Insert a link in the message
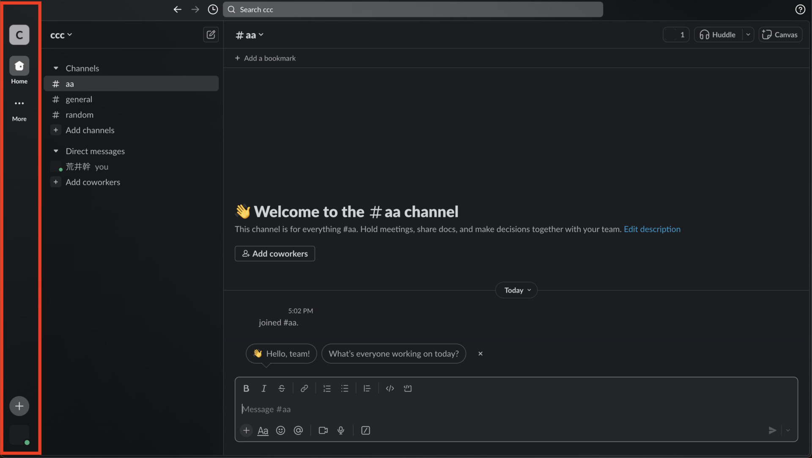This screenshot has width=812, height=458. tap(304, 388)
